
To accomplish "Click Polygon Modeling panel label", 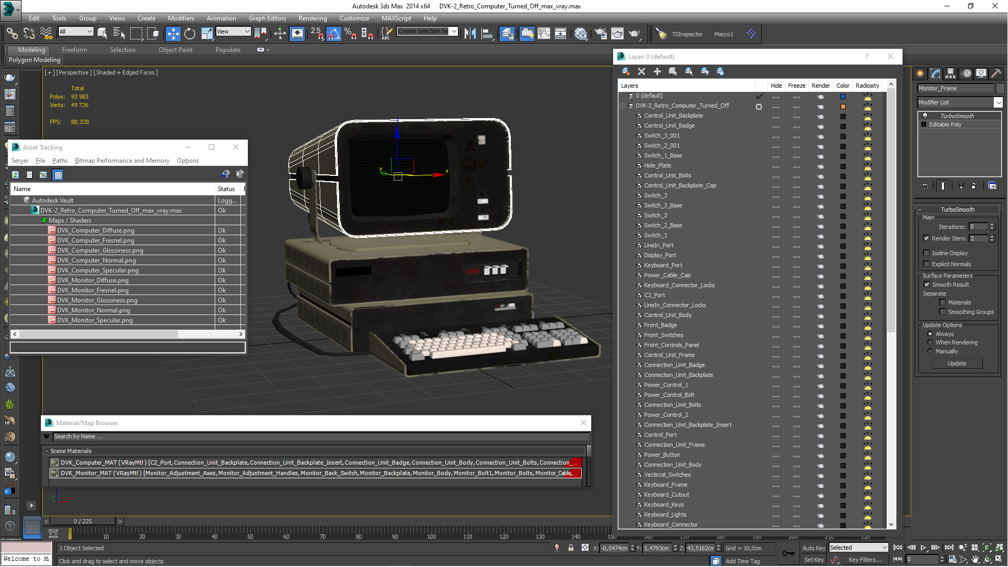I will (34, 60).
